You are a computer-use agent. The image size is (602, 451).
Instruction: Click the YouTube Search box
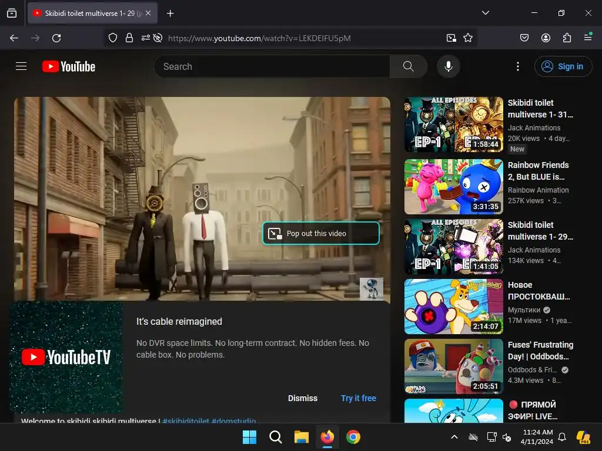(x=272, y=66)
